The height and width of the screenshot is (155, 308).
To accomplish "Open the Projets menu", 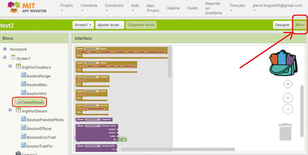I will 66,7.
